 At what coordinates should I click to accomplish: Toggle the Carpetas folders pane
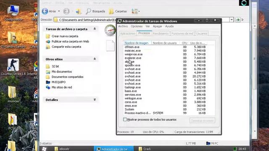pos(118,11)
